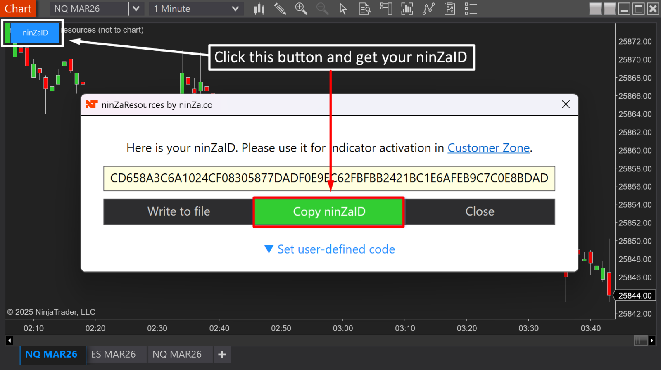The image size is (661, 370).
Task: Click the zoom in magnifier icon
Action: pyautogui.click(x=301, y=9)
